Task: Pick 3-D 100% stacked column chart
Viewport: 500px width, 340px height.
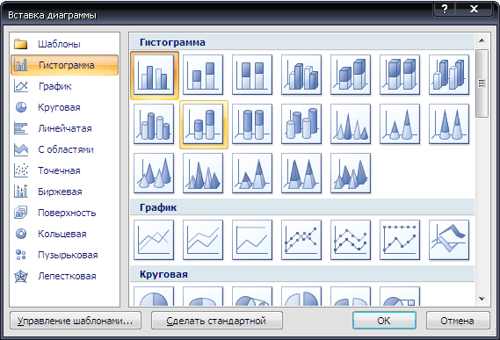Action: [400, 75]
